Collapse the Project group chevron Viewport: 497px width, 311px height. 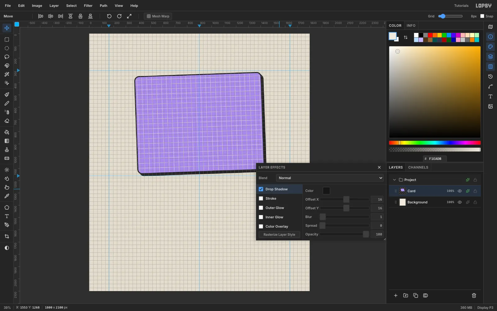point(394,180)
